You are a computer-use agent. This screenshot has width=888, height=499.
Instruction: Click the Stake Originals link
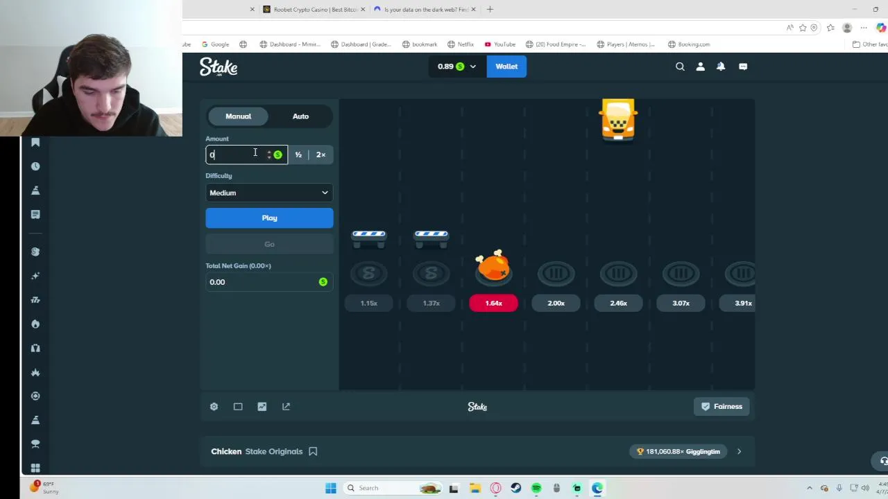click(x=274, y=451)
